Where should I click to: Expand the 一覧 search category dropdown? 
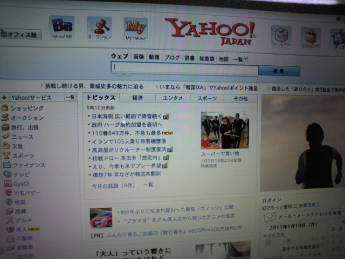[240, 59]
